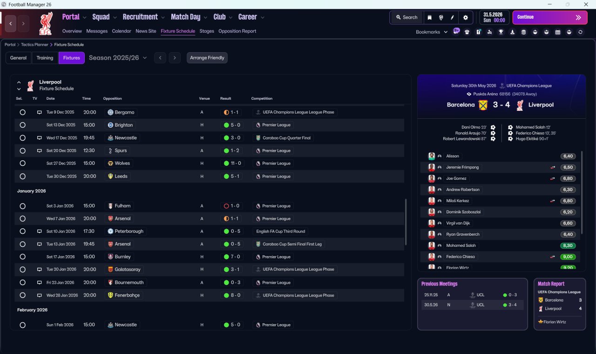
Task: Click the trophy bookmark icon
Action: point(501,32)
